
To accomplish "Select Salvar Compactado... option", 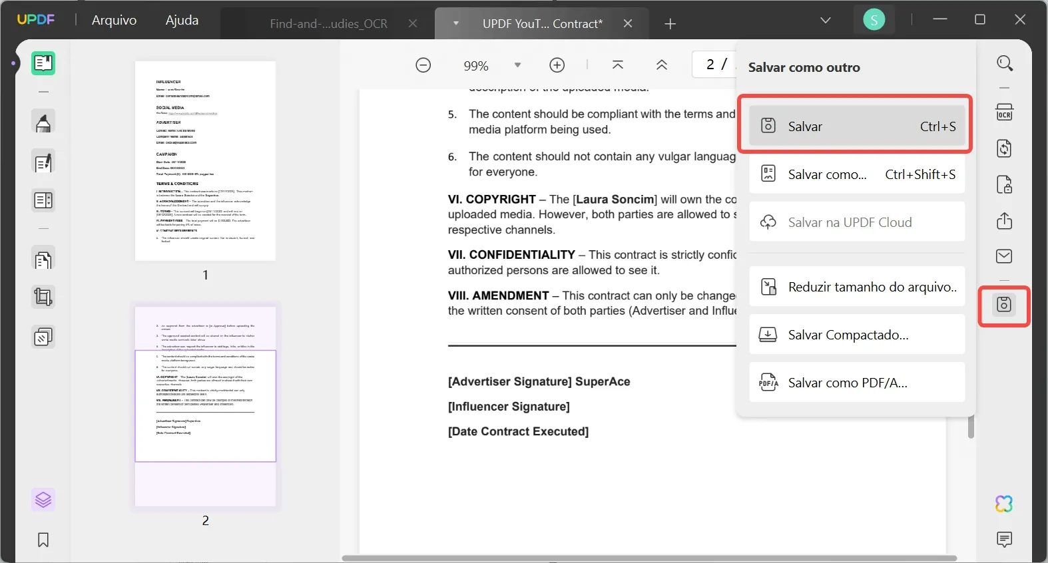I will point(857,335).
